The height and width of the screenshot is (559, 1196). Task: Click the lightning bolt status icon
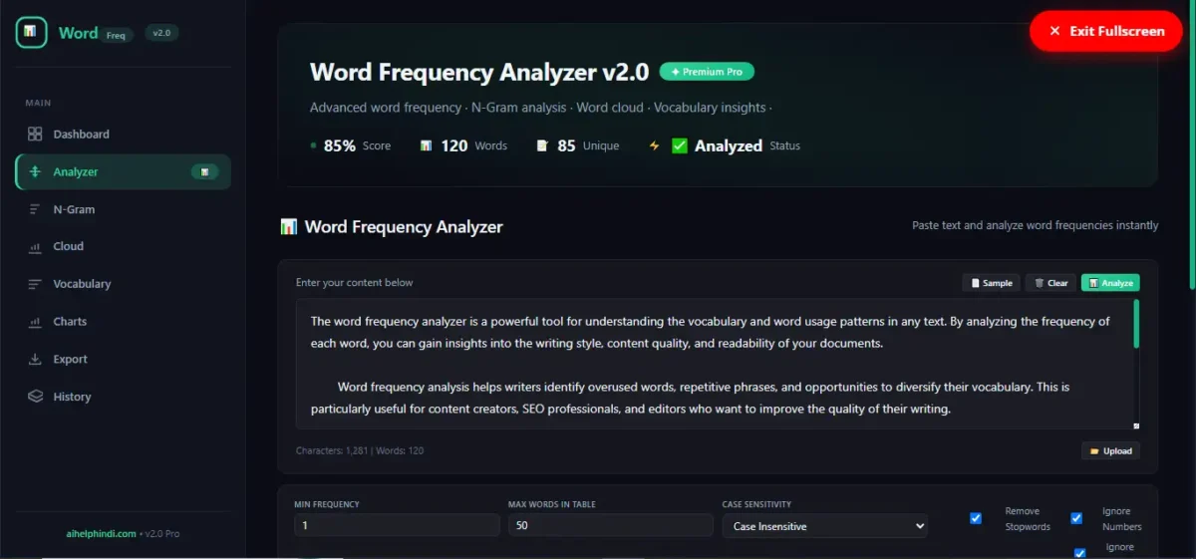655,145
